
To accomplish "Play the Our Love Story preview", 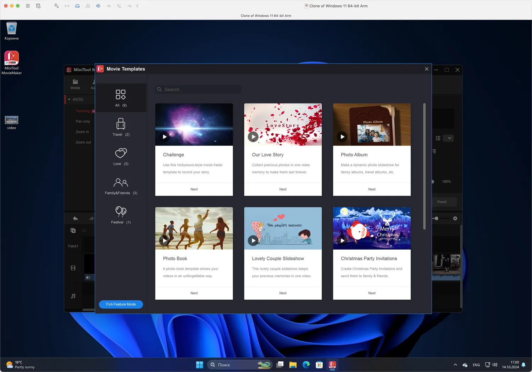I will (x=253, y=137).
